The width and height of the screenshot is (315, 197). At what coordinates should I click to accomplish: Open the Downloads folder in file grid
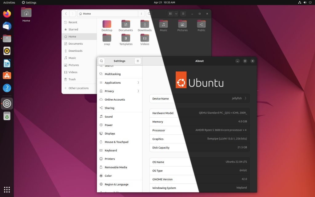click(x=145, y=24)
